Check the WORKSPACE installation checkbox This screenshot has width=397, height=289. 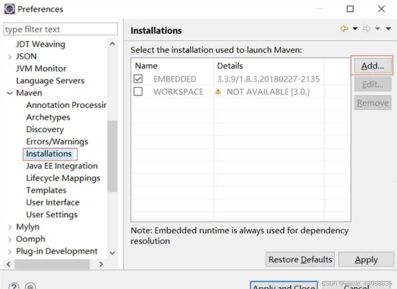[x=138, y=91]
